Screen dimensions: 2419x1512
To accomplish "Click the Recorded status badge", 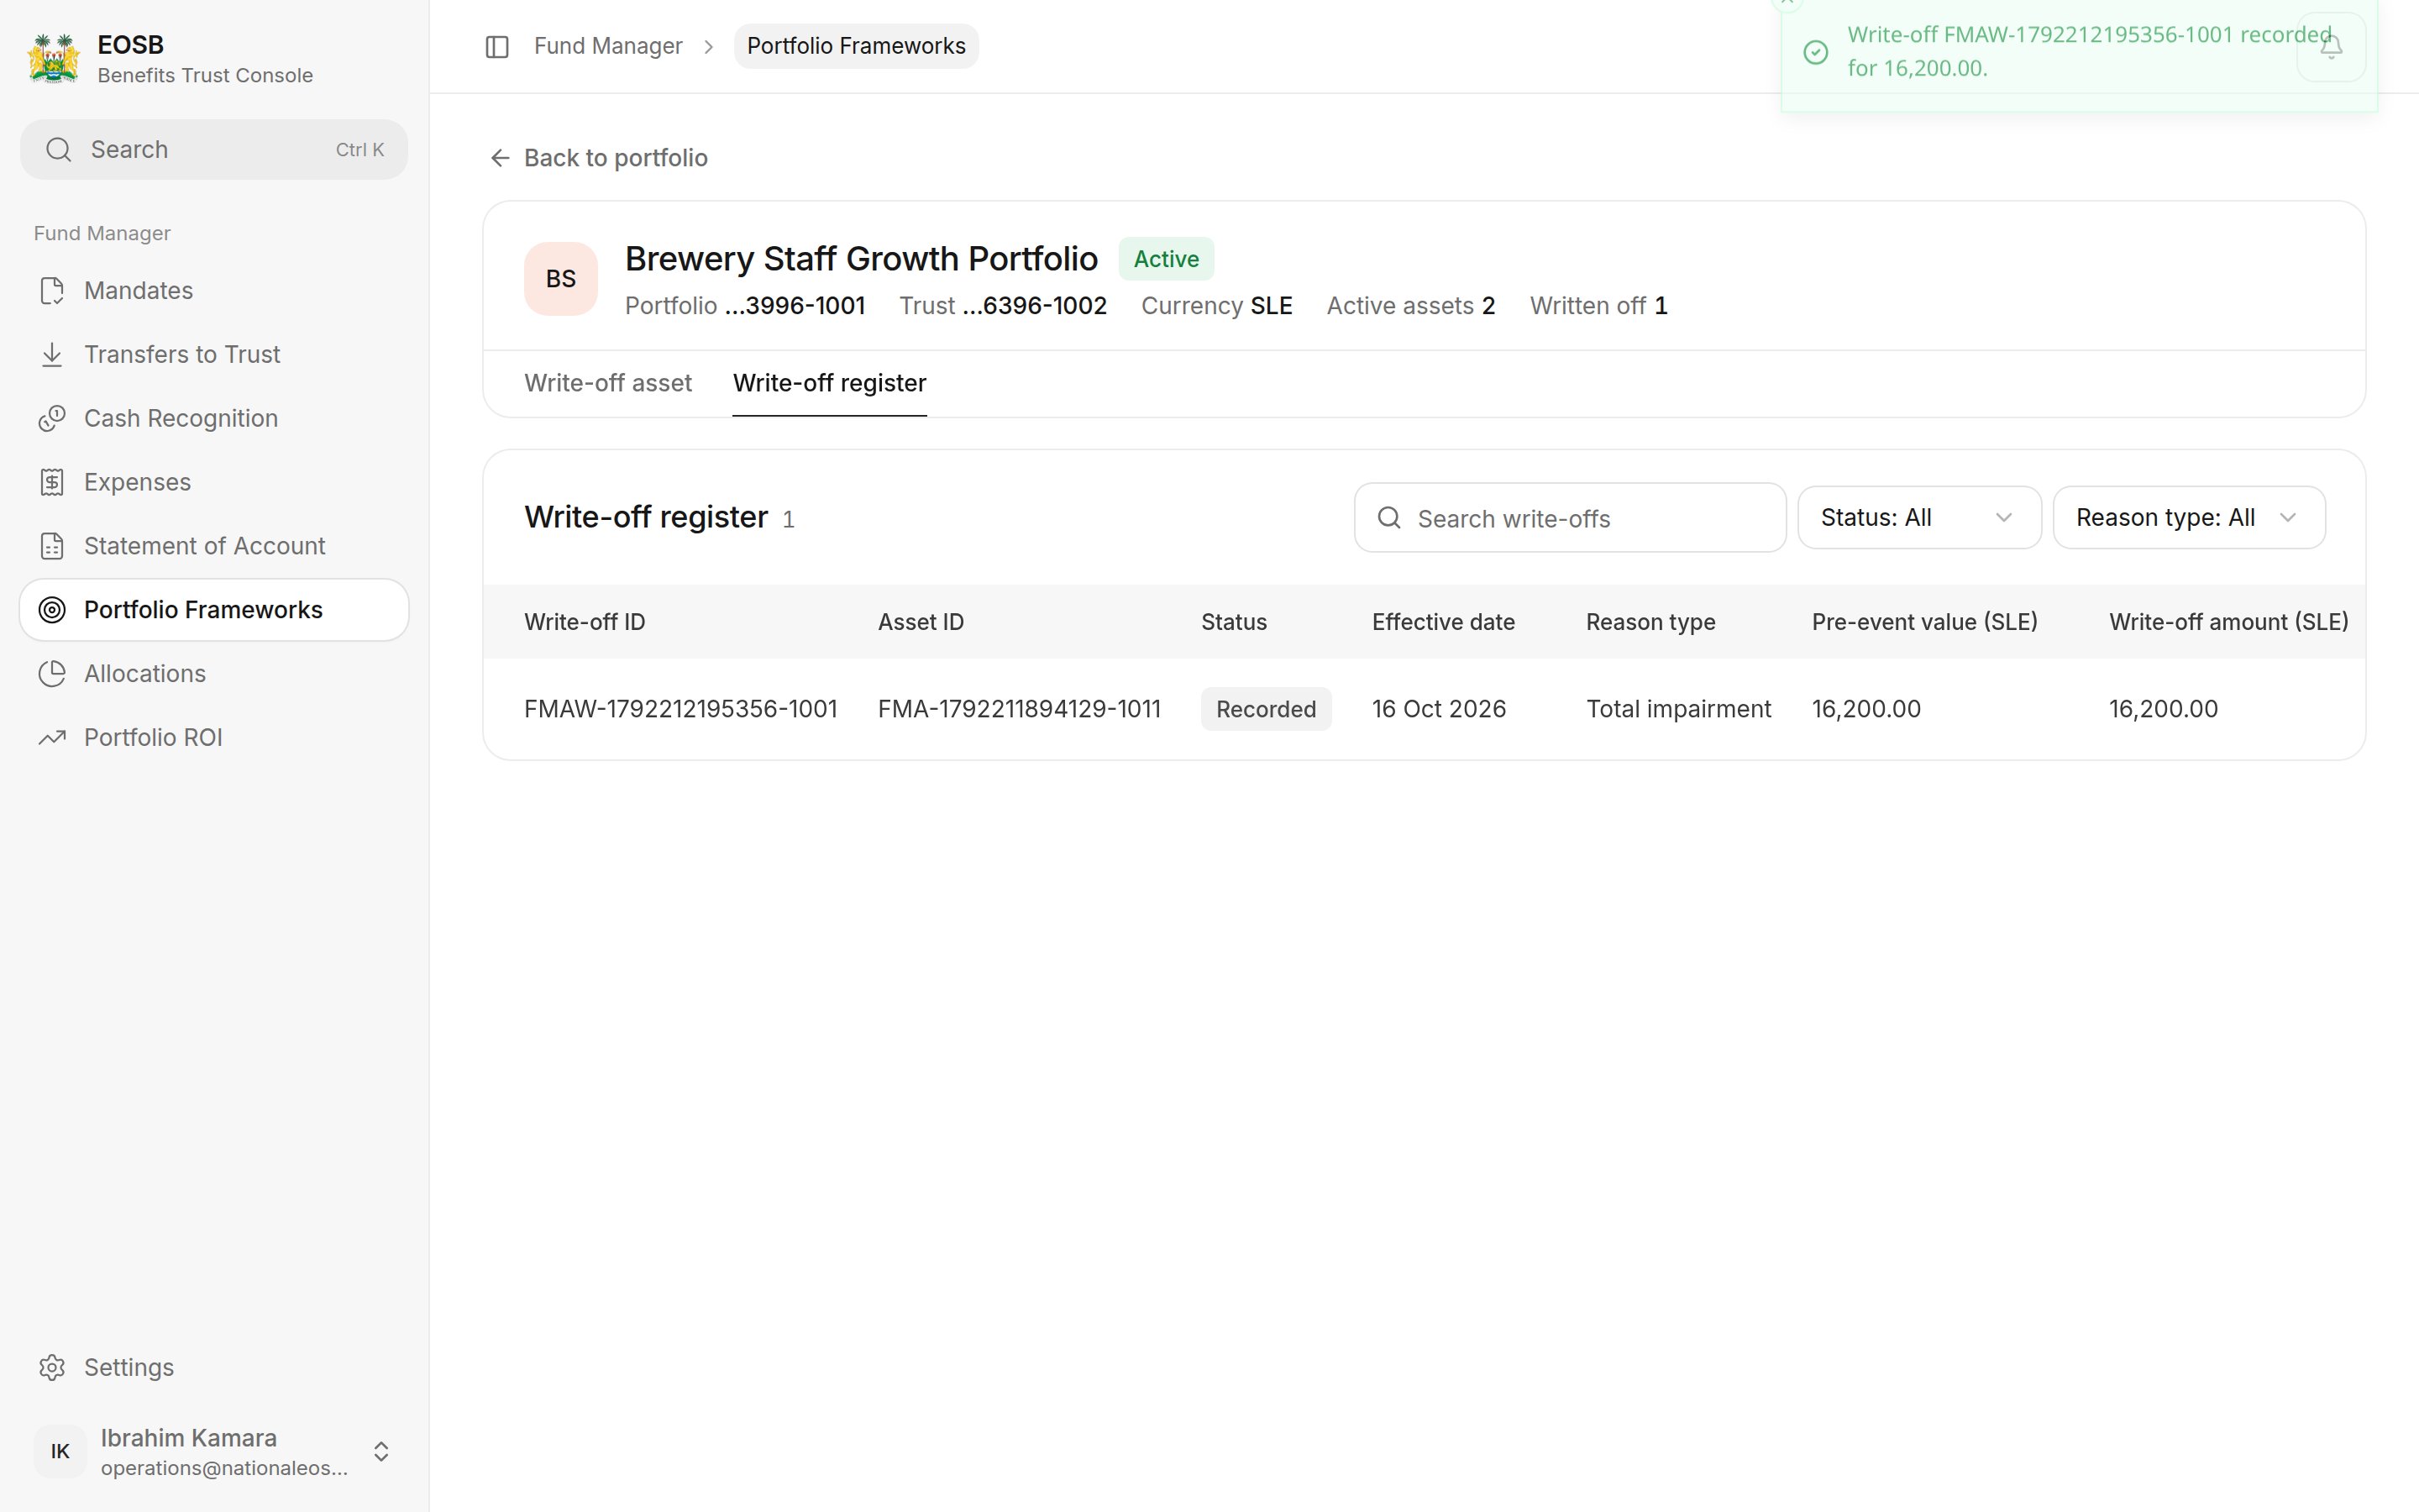I will (1266, 709).
